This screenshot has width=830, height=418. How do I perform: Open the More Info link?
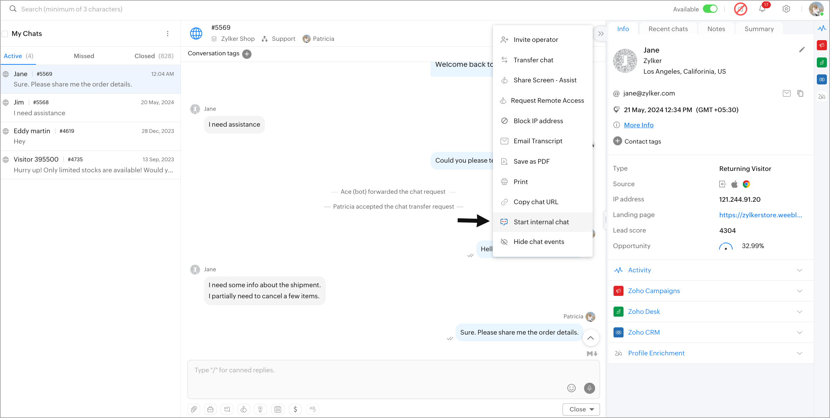point(638,125)
